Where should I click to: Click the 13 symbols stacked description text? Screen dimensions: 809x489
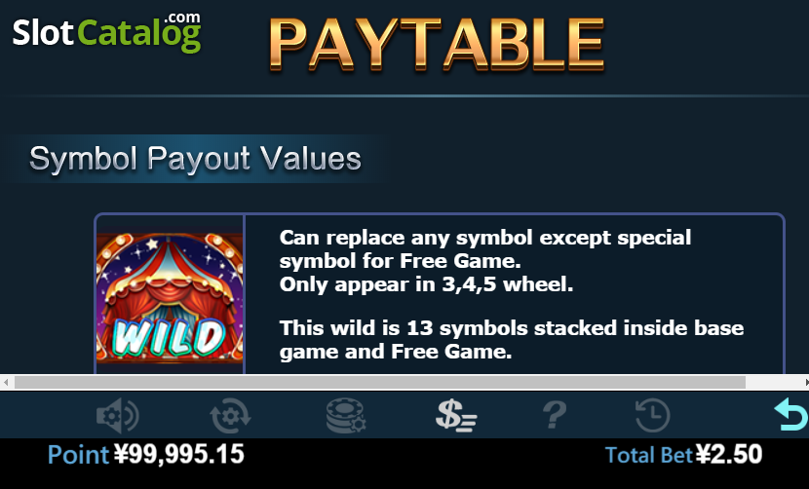coord(512,340)
